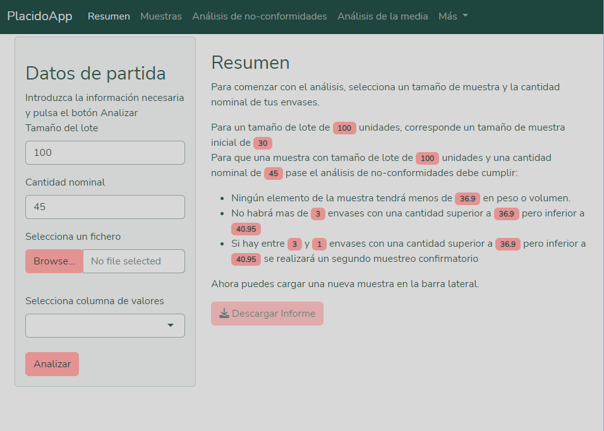Switch to the Resumen tab
Viewport: 604px width, 431px height.
click(x=109, y=16)
